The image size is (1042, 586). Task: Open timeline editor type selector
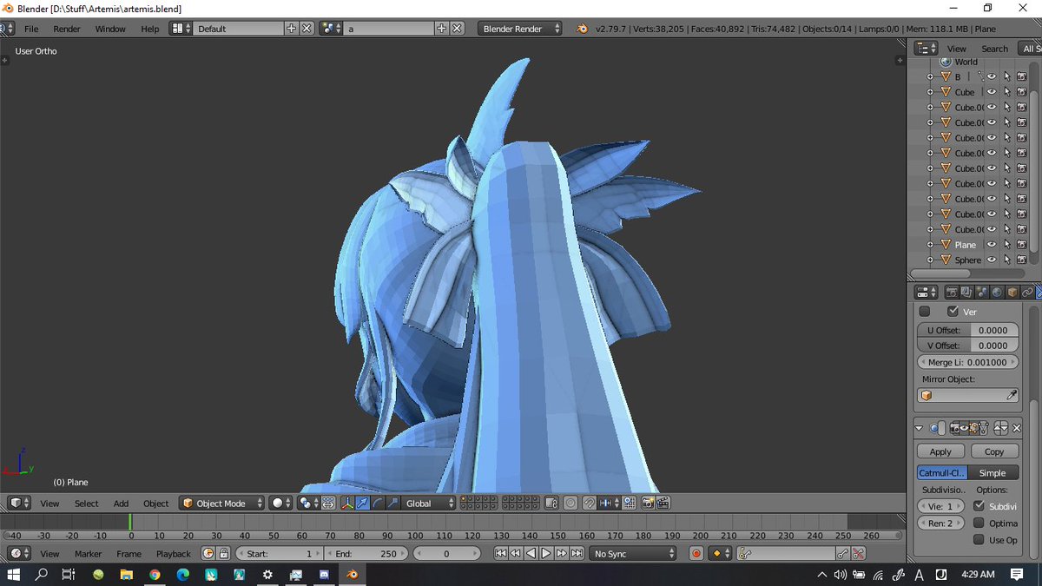click(x=18, y=553)
